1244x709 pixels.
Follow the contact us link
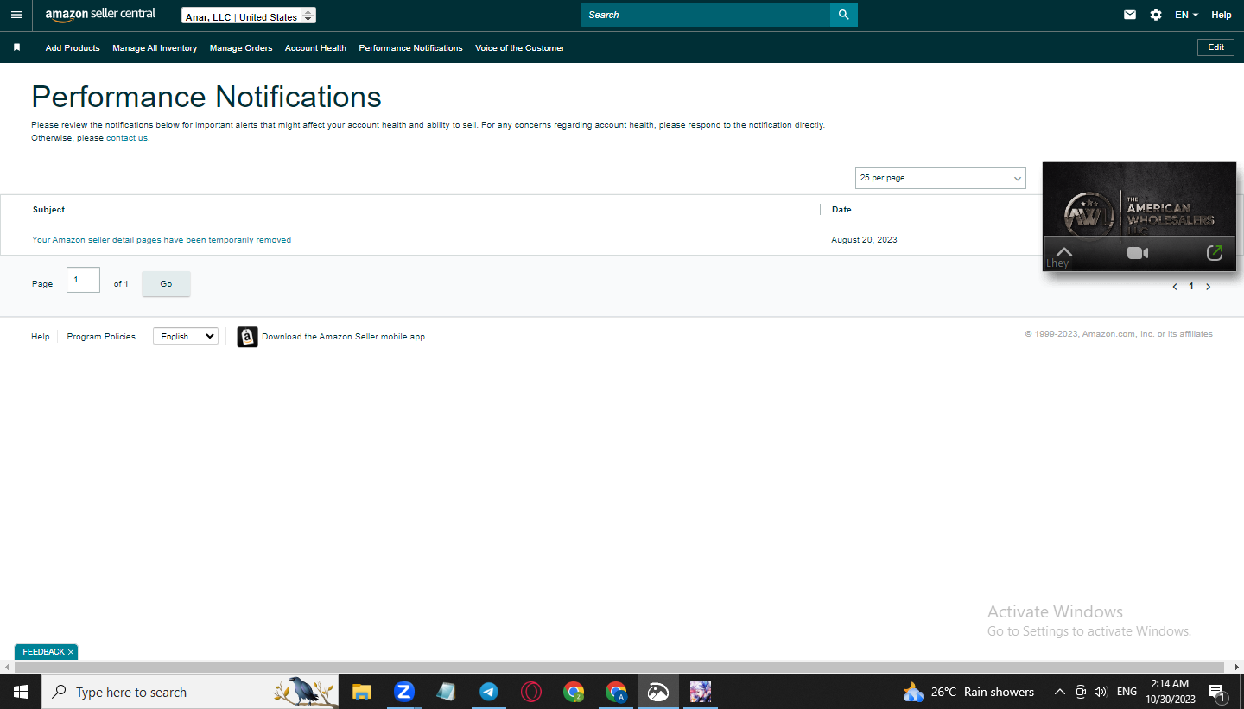[x=127, y=138]
